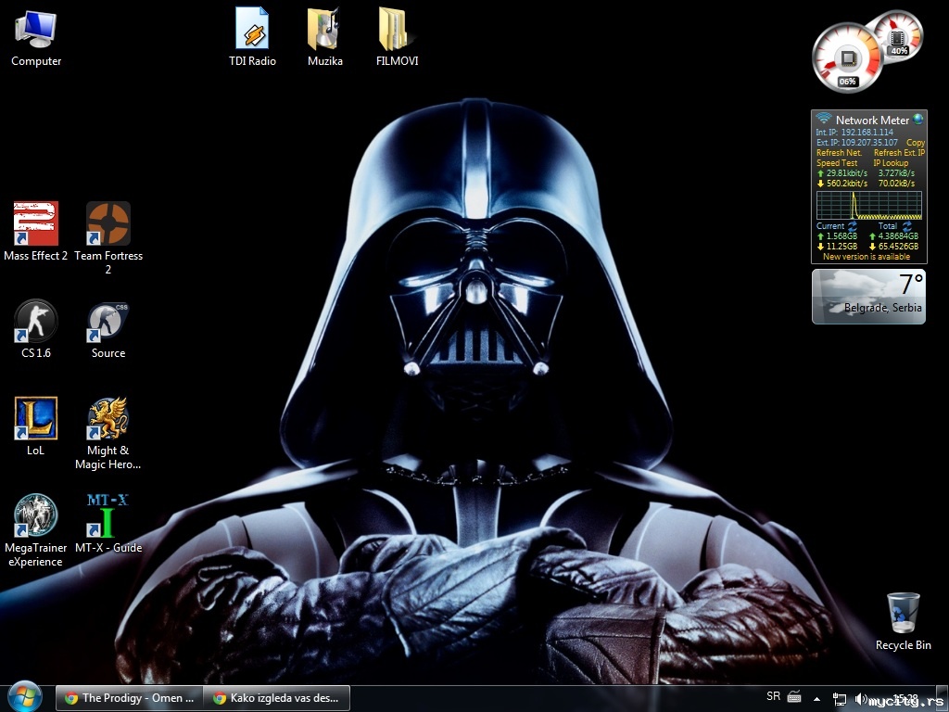Run Speed Test from Network Meter

(x=837, y=163)
